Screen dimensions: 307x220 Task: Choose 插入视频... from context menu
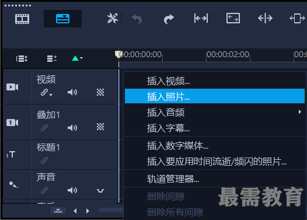coord(215,81)
